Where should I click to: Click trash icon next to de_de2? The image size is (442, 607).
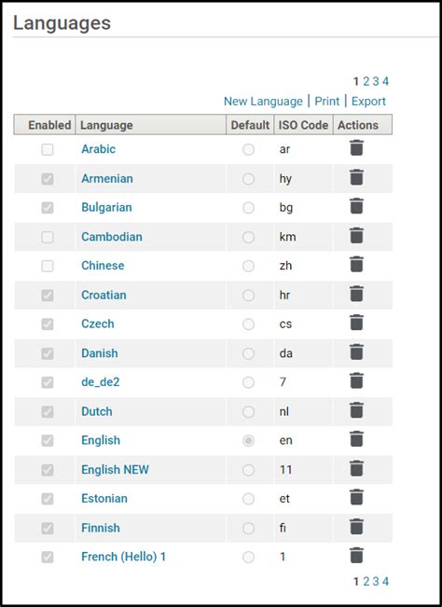pyautogui.click(x=356, y=381)
